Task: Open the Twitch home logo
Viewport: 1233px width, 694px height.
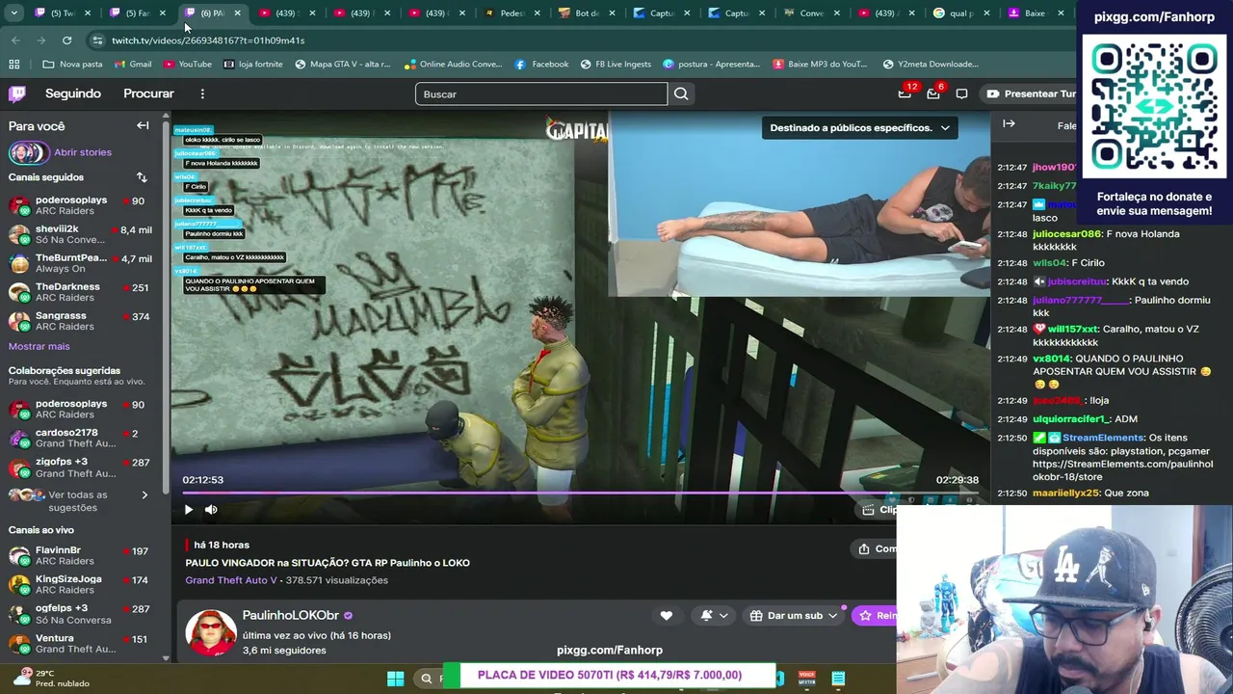Action: click(17, 93)
